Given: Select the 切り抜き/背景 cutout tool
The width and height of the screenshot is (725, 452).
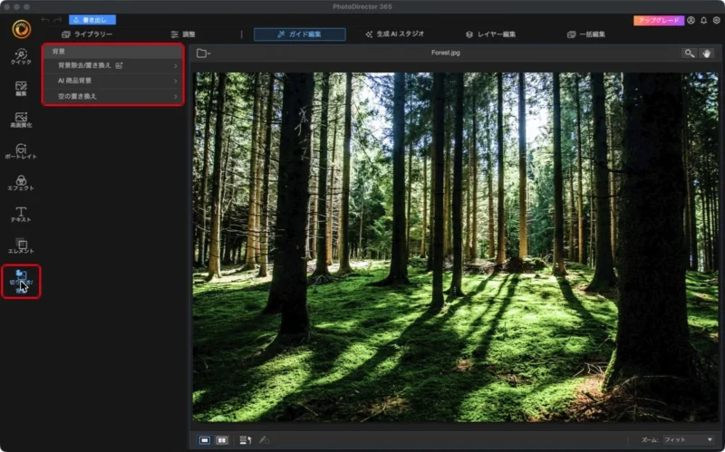Looking at the screenshot, I should click(x=21, y=282).
